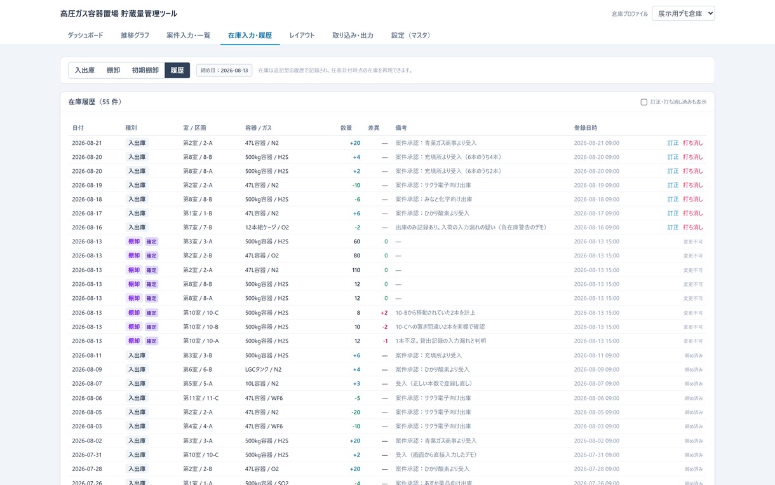The width and height of the screenshot is (775, 485).
Task: Click the LGCタンク / N2 cell
Action: pyautogui.click(x=263, y=369)
